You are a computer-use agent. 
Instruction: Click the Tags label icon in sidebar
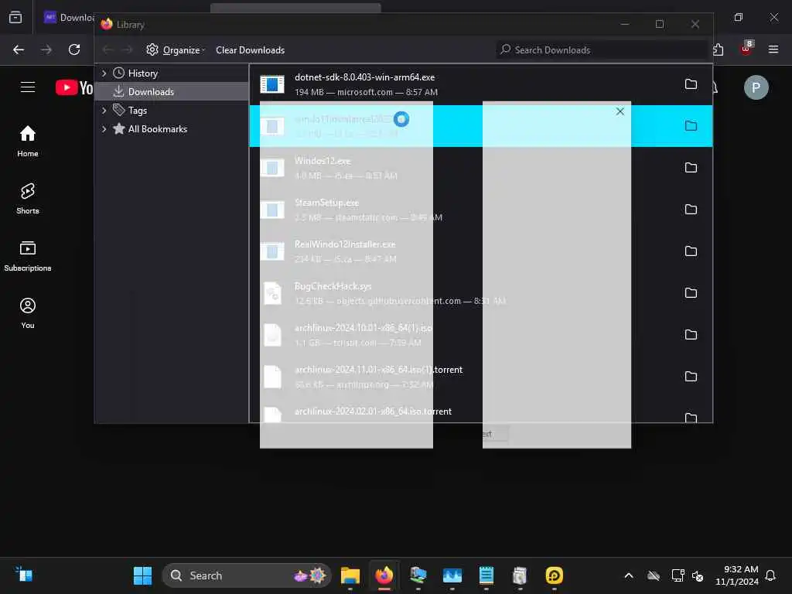[118, 110]
